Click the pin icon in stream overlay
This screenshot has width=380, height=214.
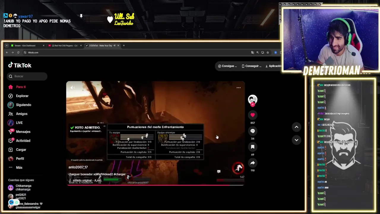pos(81,16)
